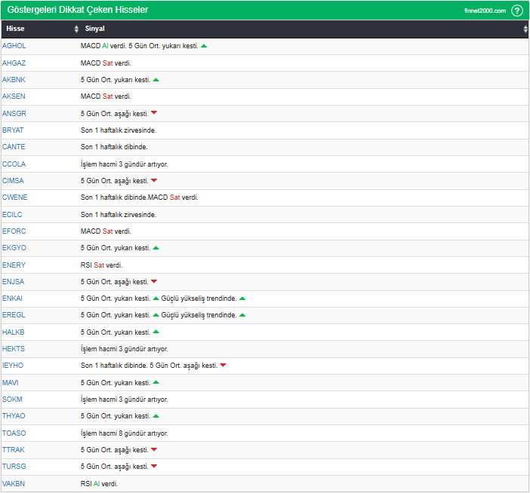Open ECILC stock link

coord(12,215)
